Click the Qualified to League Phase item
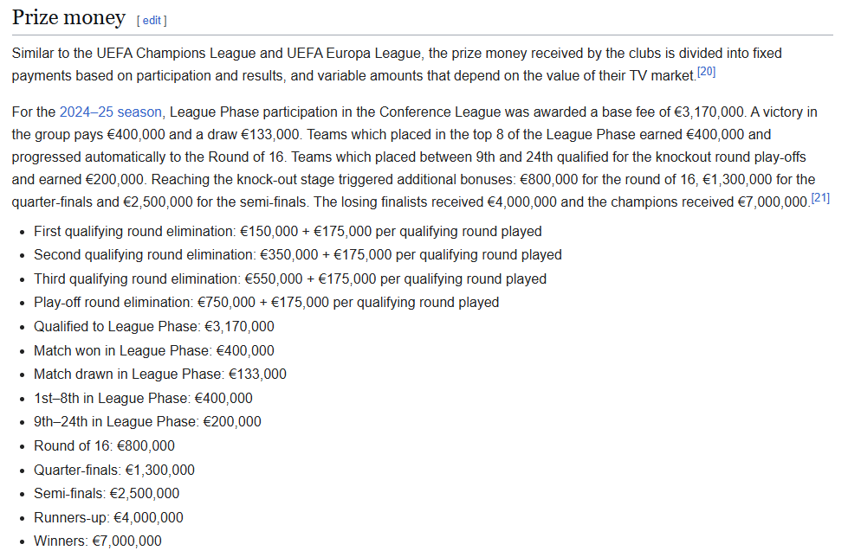This screenshot has width=848, height=557. click(153, 327)
